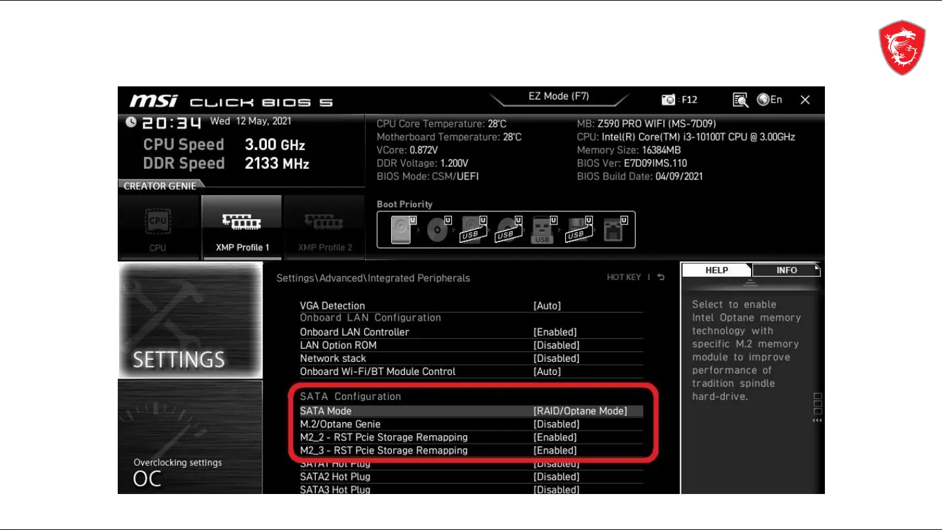
Task: Toggle M.2/Optane Genie Disabled value
Action: click(556, 424)
